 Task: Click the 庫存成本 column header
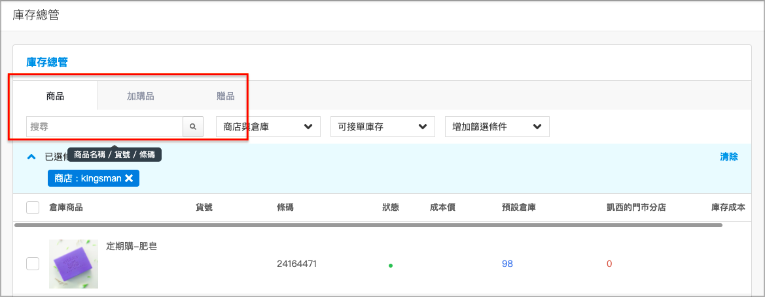[x=728, y=208]
